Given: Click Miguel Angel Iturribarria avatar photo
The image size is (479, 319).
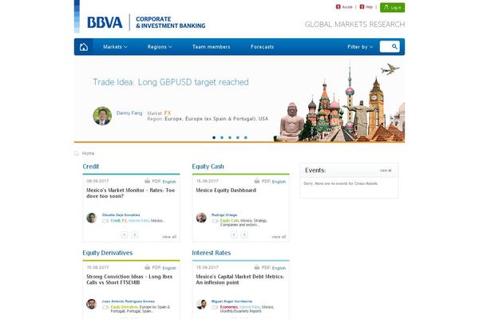Looking at the screenshot, I should (x=201, y=304).
